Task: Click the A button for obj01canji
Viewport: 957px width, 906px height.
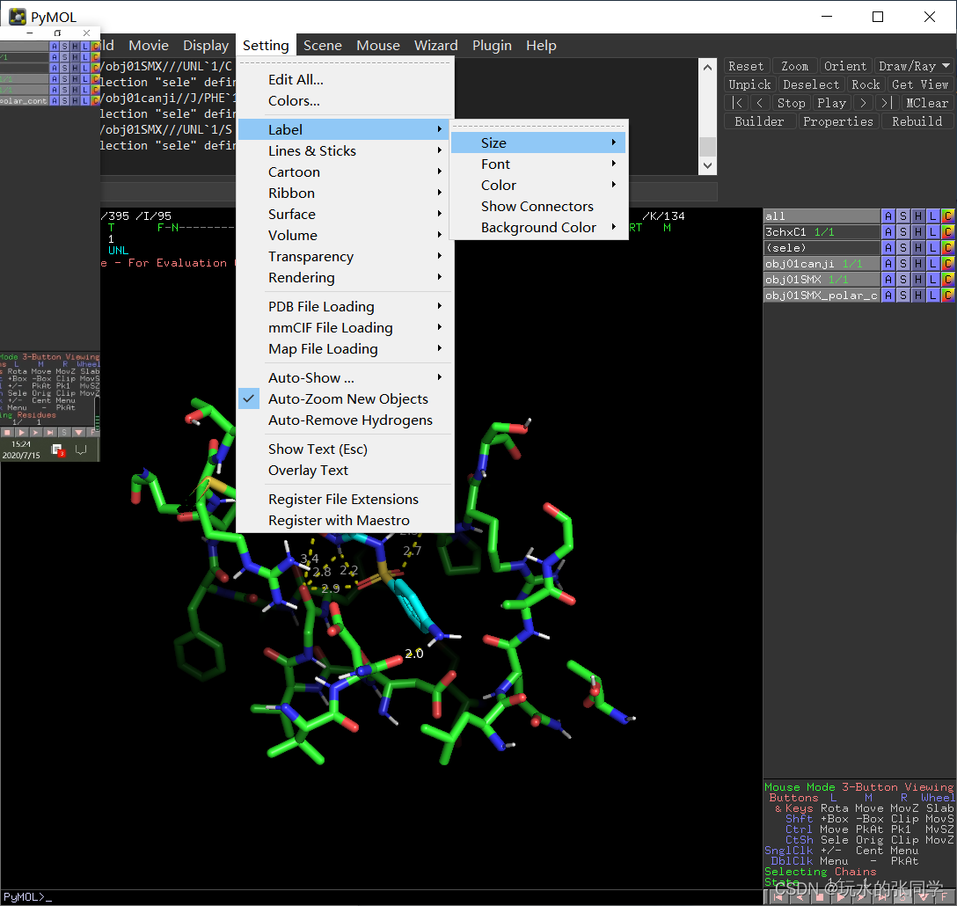Action: [x=888, y=264]
